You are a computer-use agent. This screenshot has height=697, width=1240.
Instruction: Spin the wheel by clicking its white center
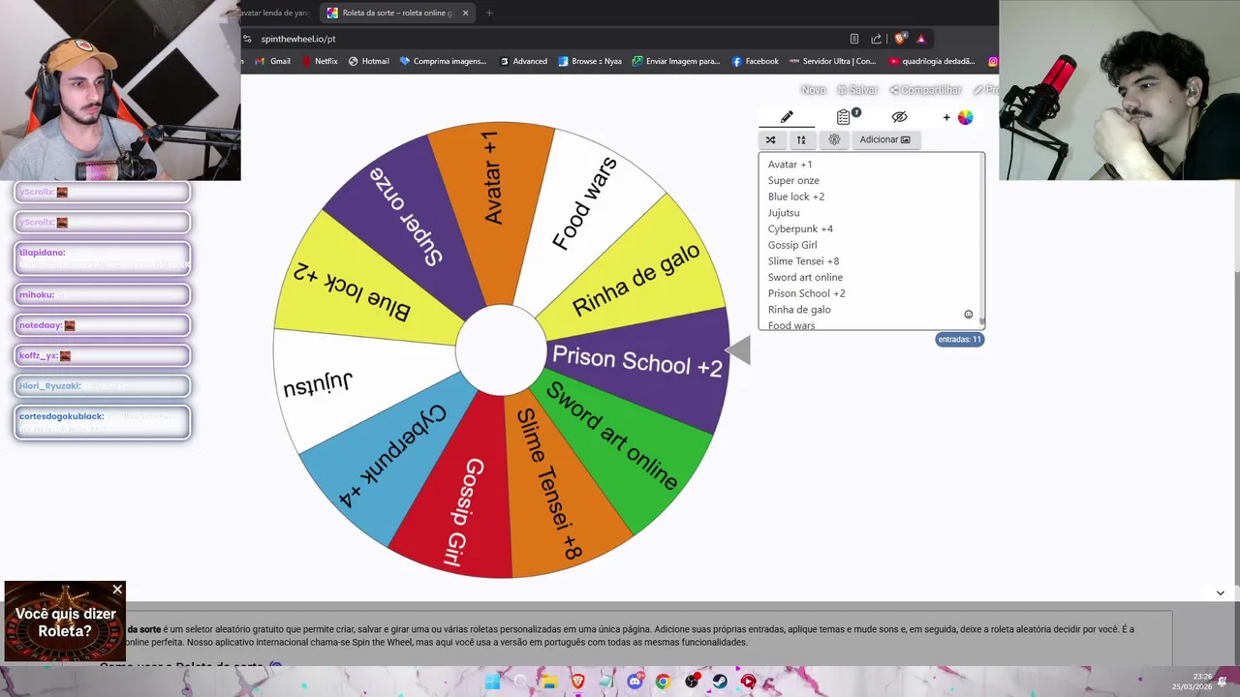click(501, 350)
